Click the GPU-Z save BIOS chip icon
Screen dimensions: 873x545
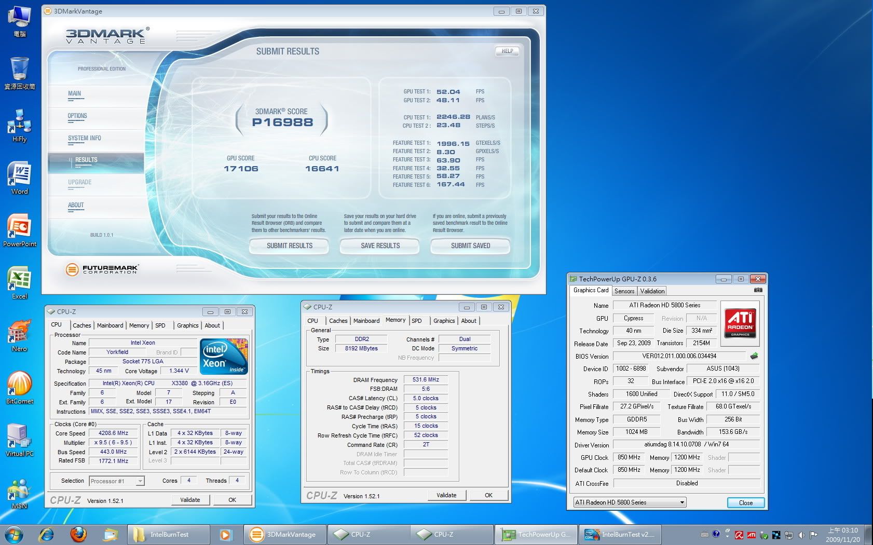[x=754, y=356]
